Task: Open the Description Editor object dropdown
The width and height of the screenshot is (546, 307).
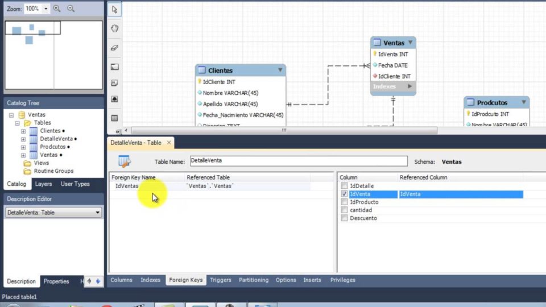Action: (x=98, y=213)
